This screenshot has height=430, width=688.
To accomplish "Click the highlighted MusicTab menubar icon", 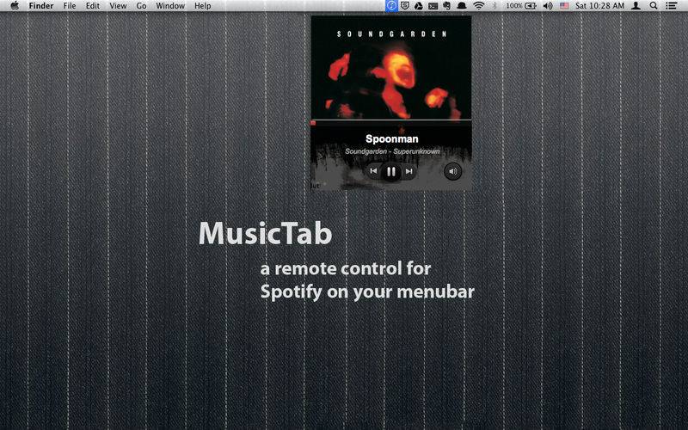I will click(x=391, y=6).
